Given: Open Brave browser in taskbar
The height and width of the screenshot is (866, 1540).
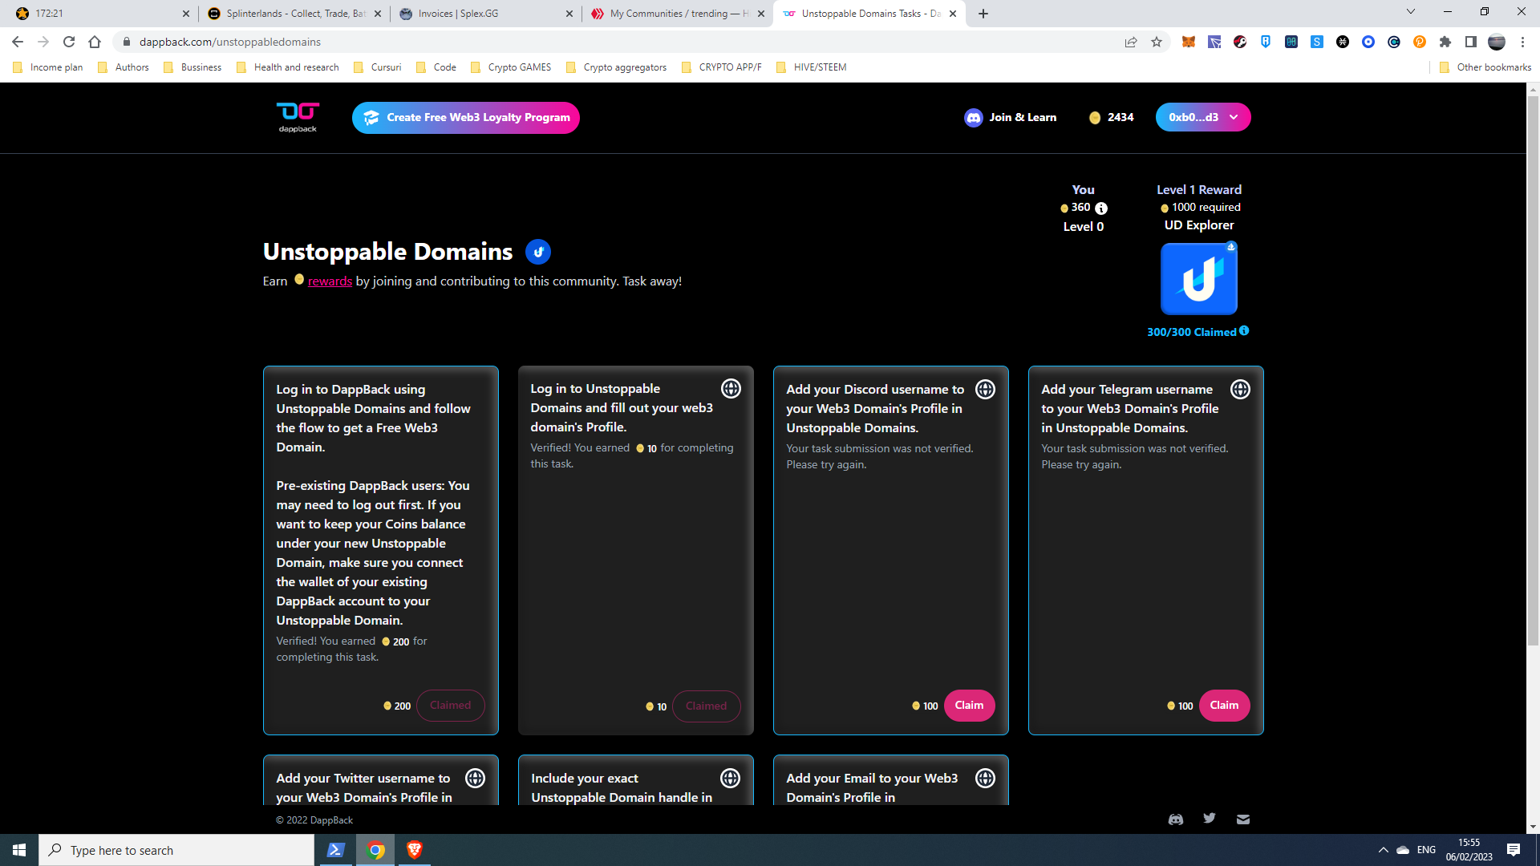Looking at the screenshot, I should [415, 850].
